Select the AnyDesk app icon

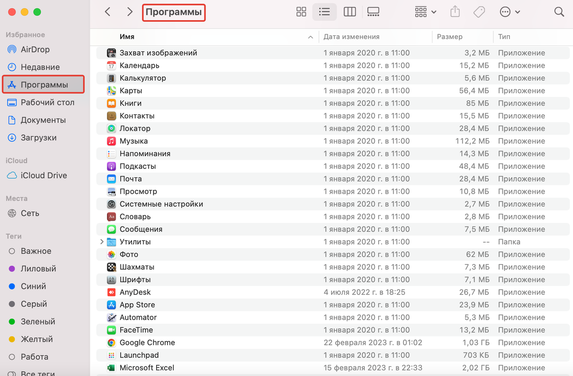click(111, 292)
